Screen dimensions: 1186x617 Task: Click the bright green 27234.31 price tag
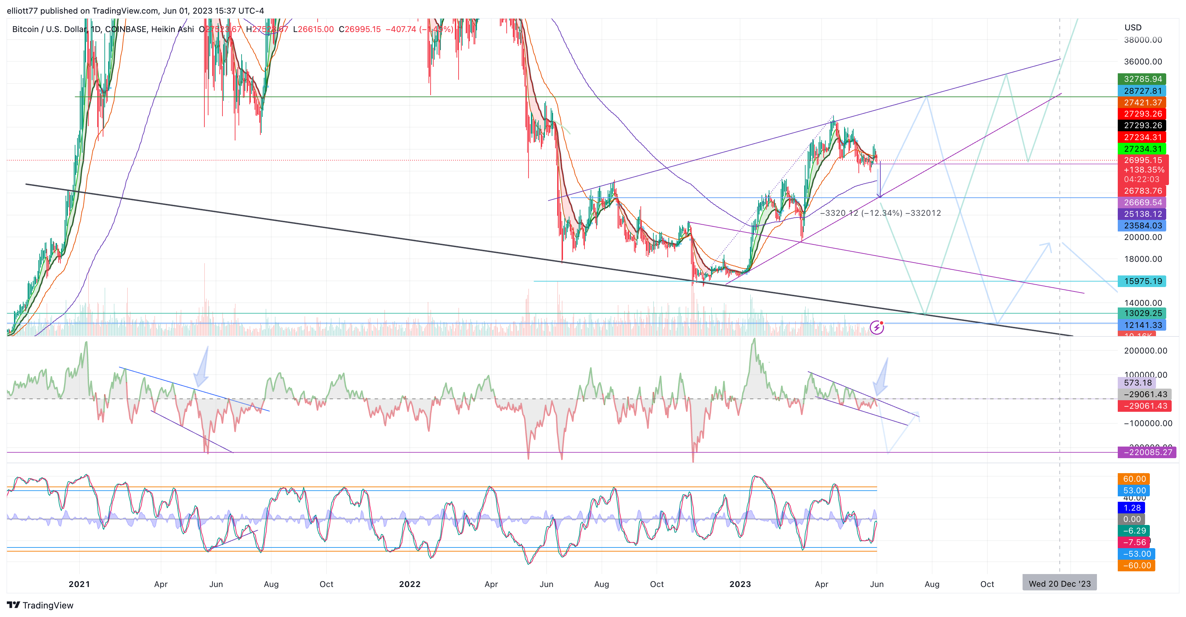pos(1142,149)
